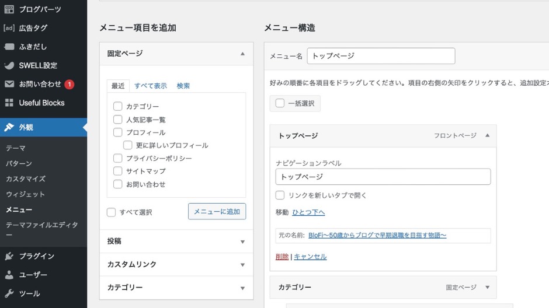Click the プラグイン plug icon

point(9,256)
